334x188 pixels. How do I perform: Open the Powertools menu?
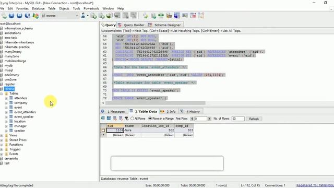click(91, 8)
